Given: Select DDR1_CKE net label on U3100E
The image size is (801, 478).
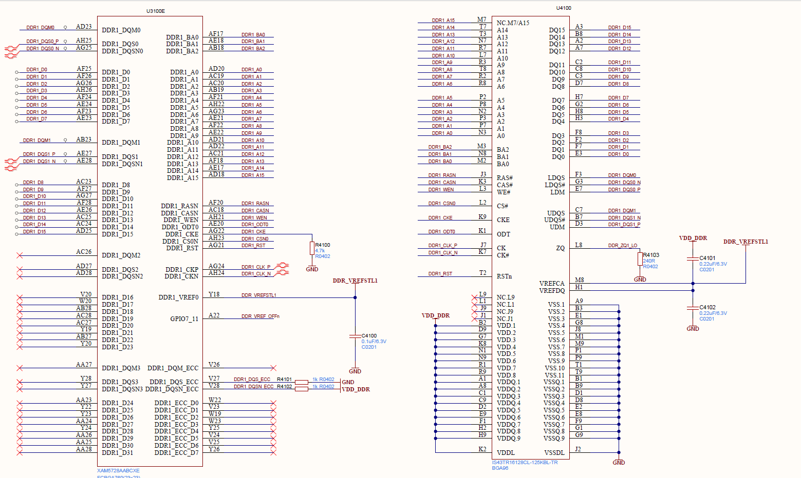Looking at the screenshot, I should tap(253, 231).
